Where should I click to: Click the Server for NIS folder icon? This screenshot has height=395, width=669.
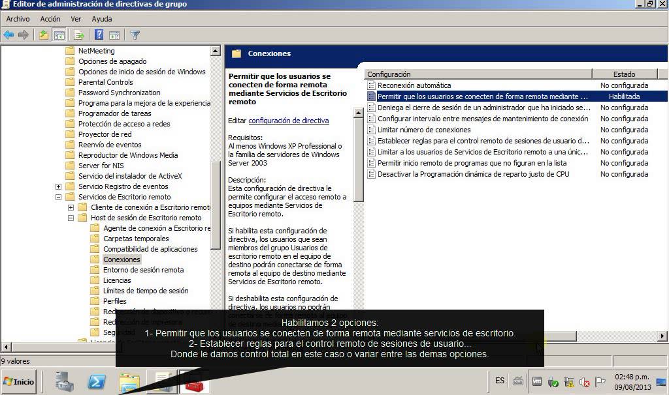pos(70,166)
